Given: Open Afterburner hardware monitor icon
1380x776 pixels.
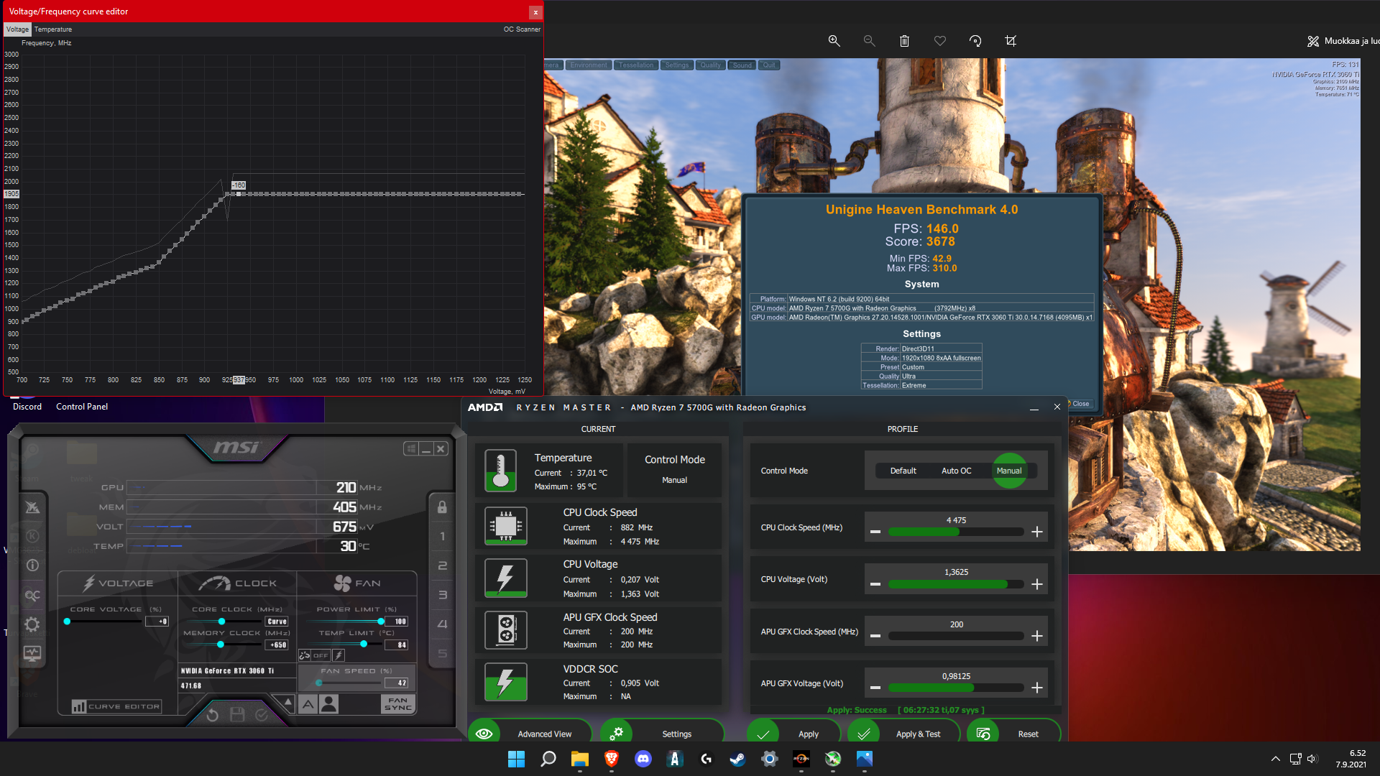Looking at the screenshot, I should (x=32, y=654).
